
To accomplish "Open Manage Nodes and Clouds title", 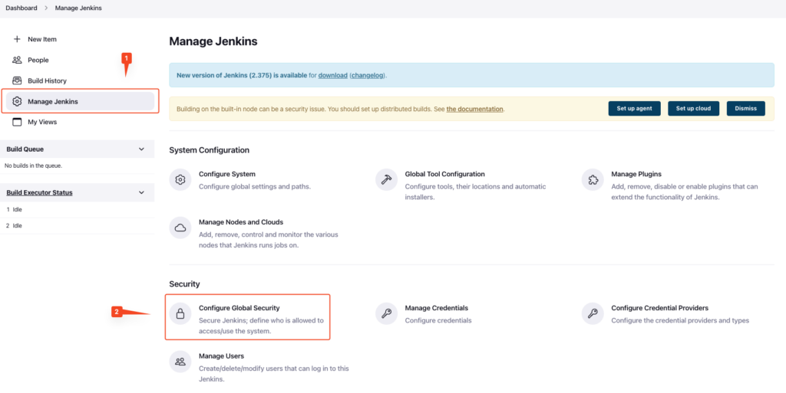I will coord(241,222).
